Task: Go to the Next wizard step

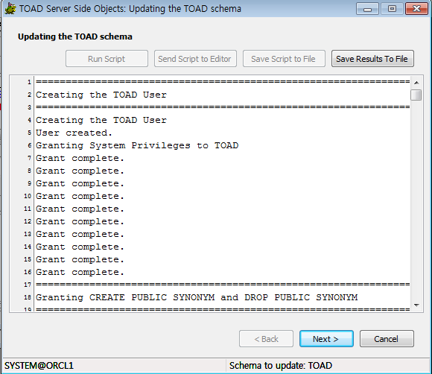Action: tap(326, 339)
